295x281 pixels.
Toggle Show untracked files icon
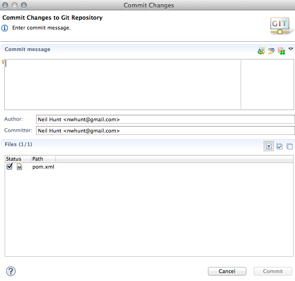(269, 146)
